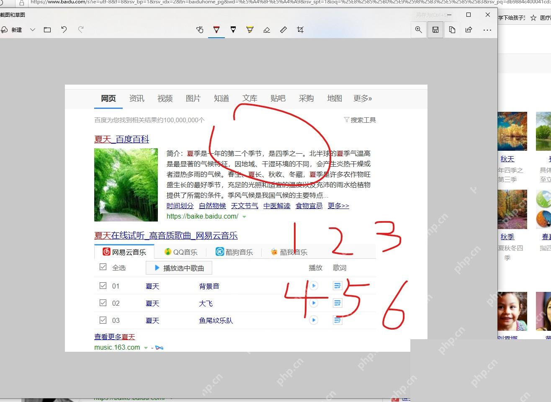Undo the last stroke
The height and width of the screenshot is (402, 551).
(x=64, y=30)
